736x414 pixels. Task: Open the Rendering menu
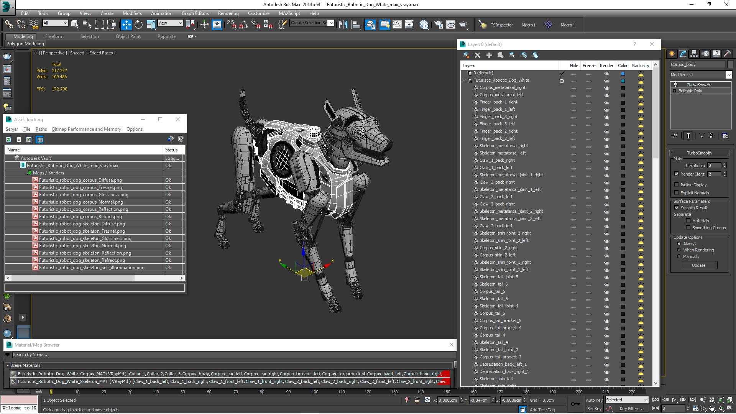[x=228, y=13]
